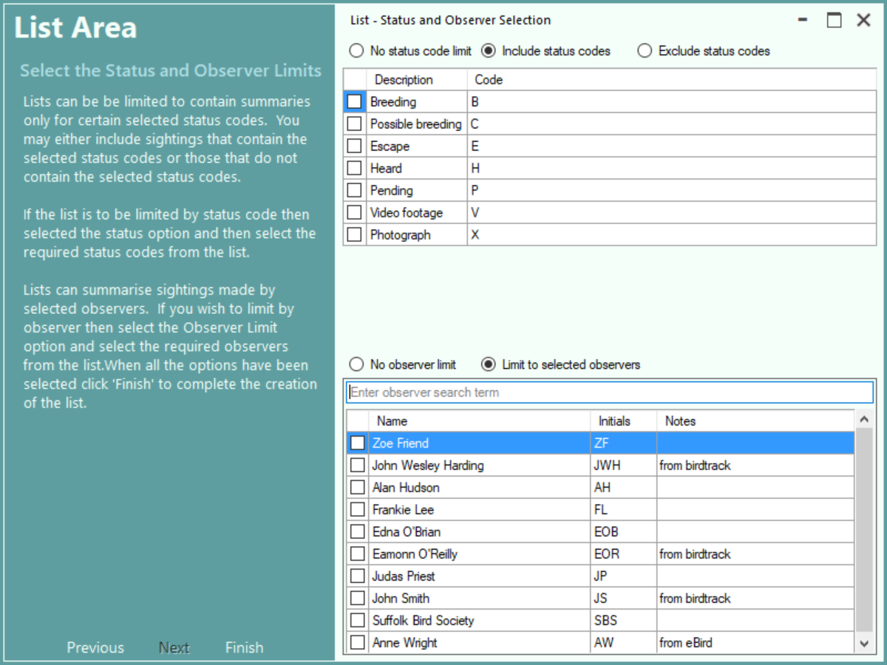Click the greyed-out Next link
887x665 pixels.
coord(174,647)
